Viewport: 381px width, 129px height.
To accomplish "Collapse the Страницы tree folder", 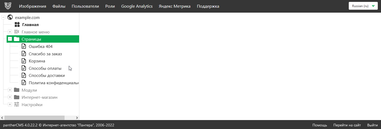I will [10, 39].
